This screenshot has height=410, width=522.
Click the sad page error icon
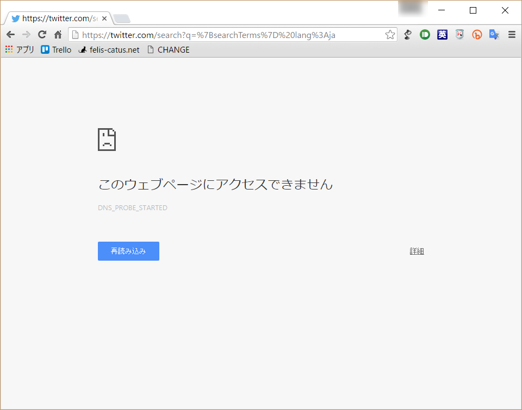pyautogui.click(x=107, y=140)
